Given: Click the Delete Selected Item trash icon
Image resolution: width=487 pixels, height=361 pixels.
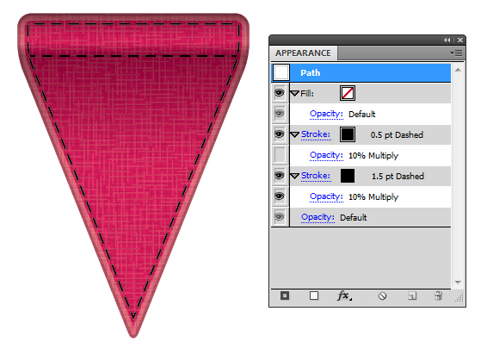Looking at the screenshot, I should click(x=438, y=296).
